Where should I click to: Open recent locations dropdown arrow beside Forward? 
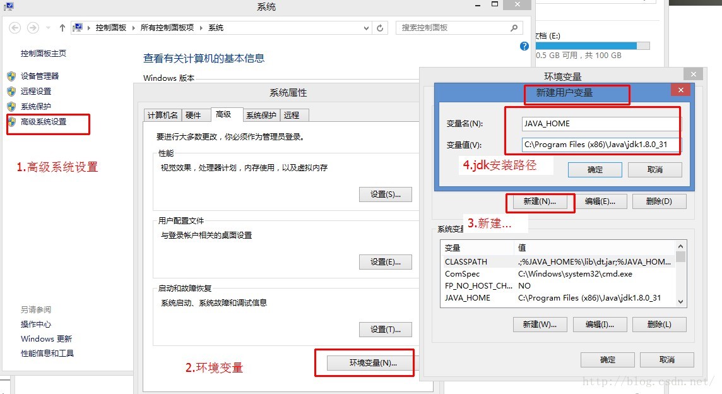coord(48,28)
